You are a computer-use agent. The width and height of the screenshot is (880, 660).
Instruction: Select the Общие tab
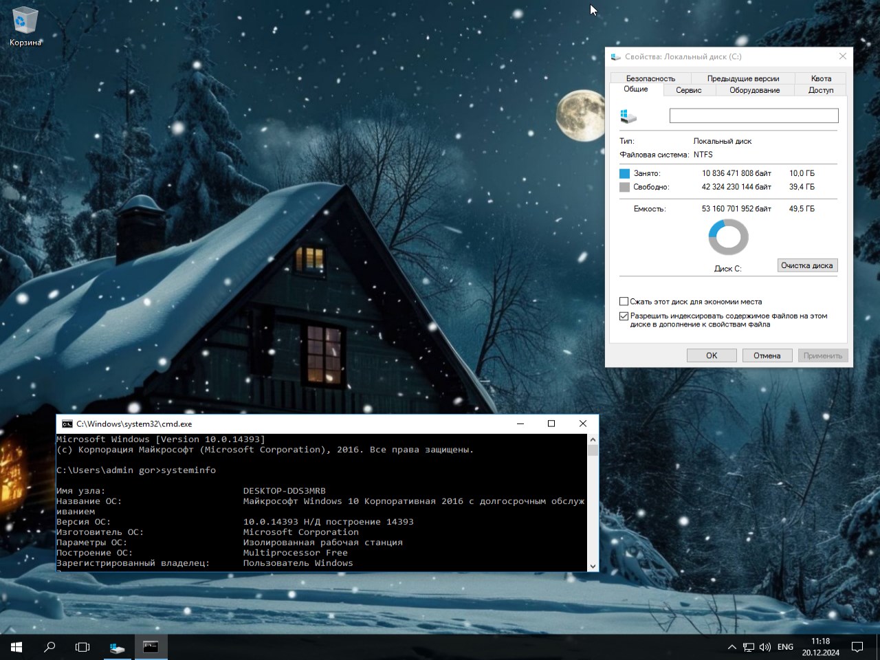coord(636,89)
